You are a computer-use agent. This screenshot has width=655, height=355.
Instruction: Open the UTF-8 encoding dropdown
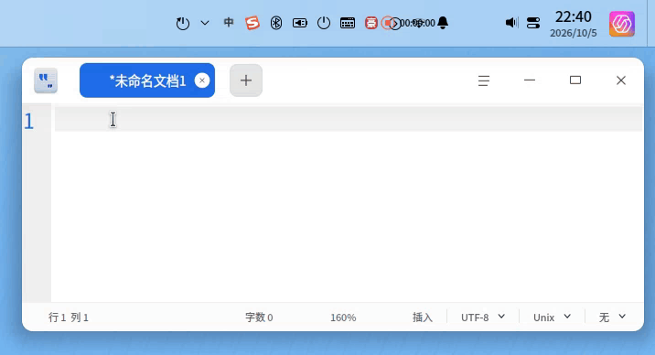483,317
